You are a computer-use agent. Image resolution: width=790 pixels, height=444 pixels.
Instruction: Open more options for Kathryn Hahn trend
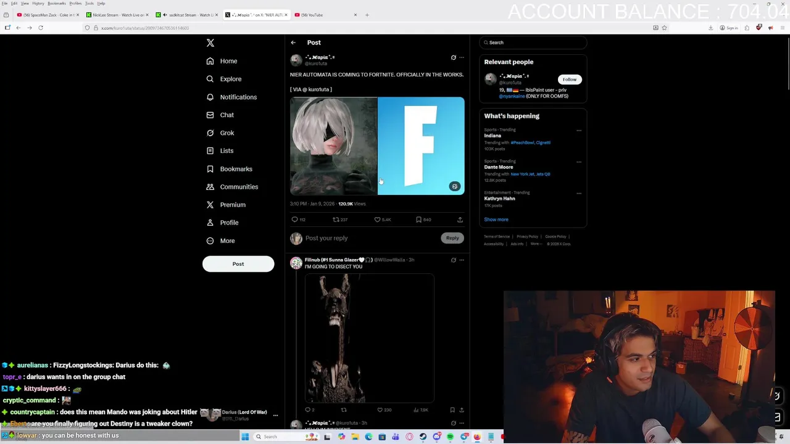click(x=579, y=193)
